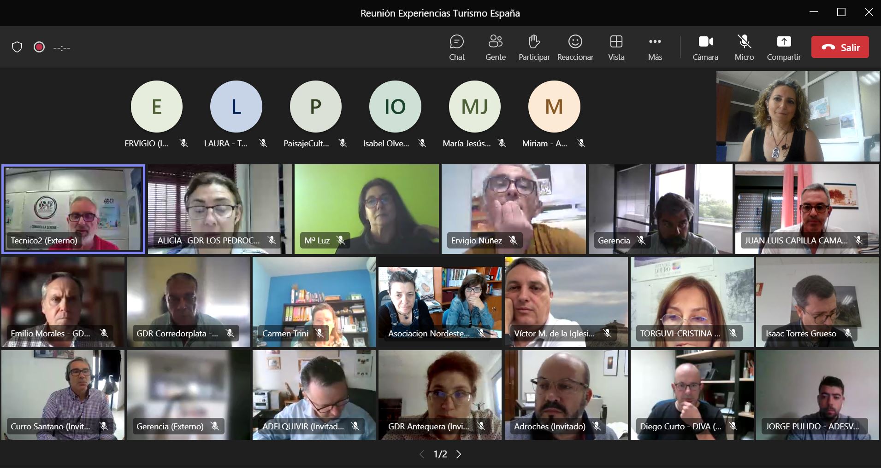
Task: Click the Isaac Torres Grueso name label
Action: 801,334
